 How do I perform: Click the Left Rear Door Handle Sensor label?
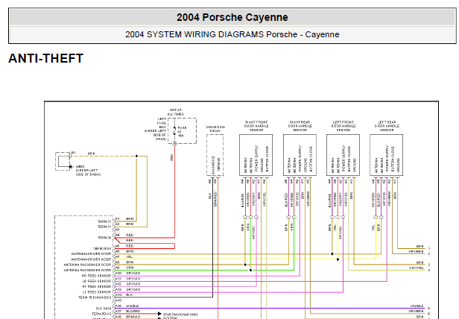coord(387,126)
